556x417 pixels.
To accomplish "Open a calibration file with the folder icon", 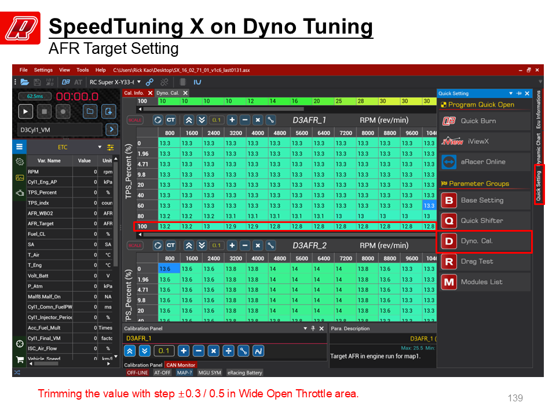I will (24, 82).
